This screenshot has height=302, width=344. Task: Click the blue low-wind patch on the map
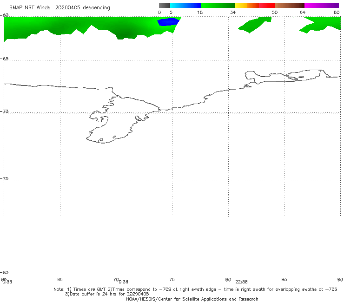[168, 22]
